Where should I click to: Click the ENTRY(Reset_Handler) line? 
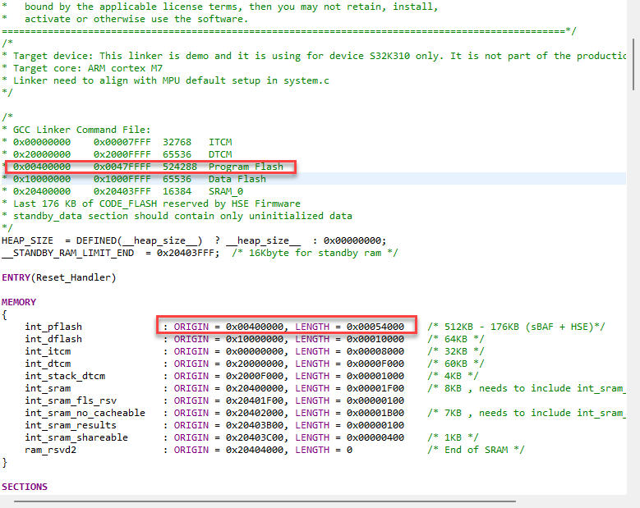59,277
